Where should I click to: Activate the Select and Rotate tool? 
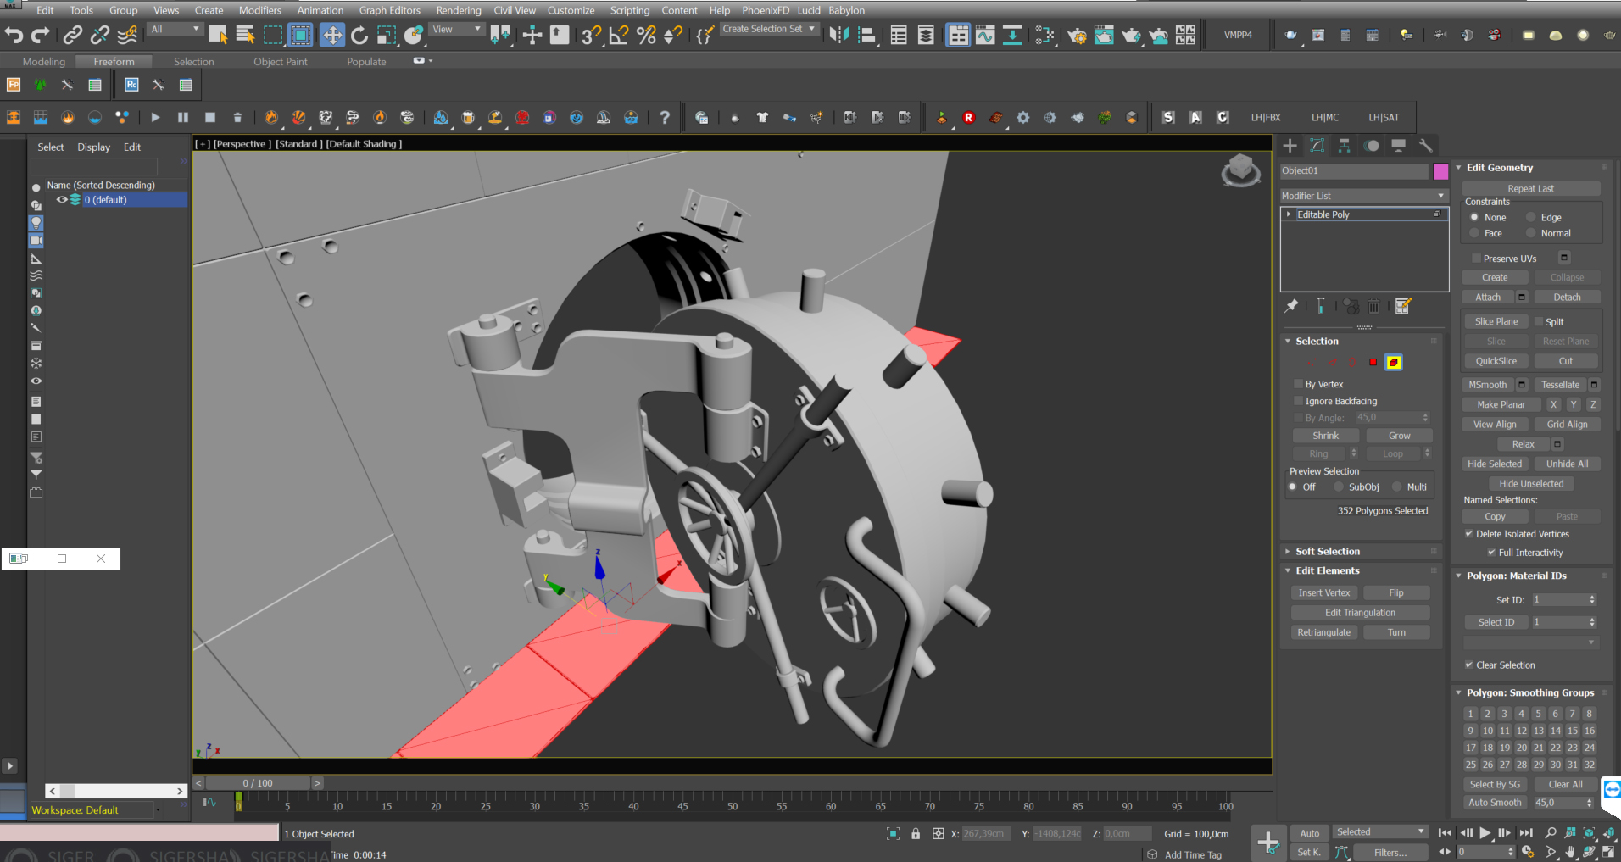(359, 35)
